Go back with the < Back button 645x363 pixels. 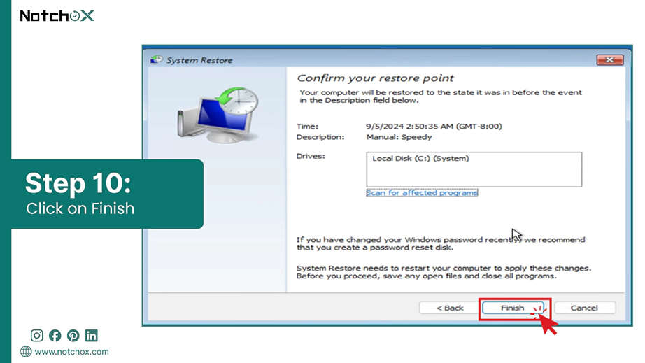click(450, 308)
